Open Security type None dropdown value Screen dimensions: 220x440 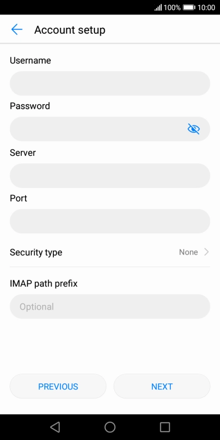(x=188, y=252)
